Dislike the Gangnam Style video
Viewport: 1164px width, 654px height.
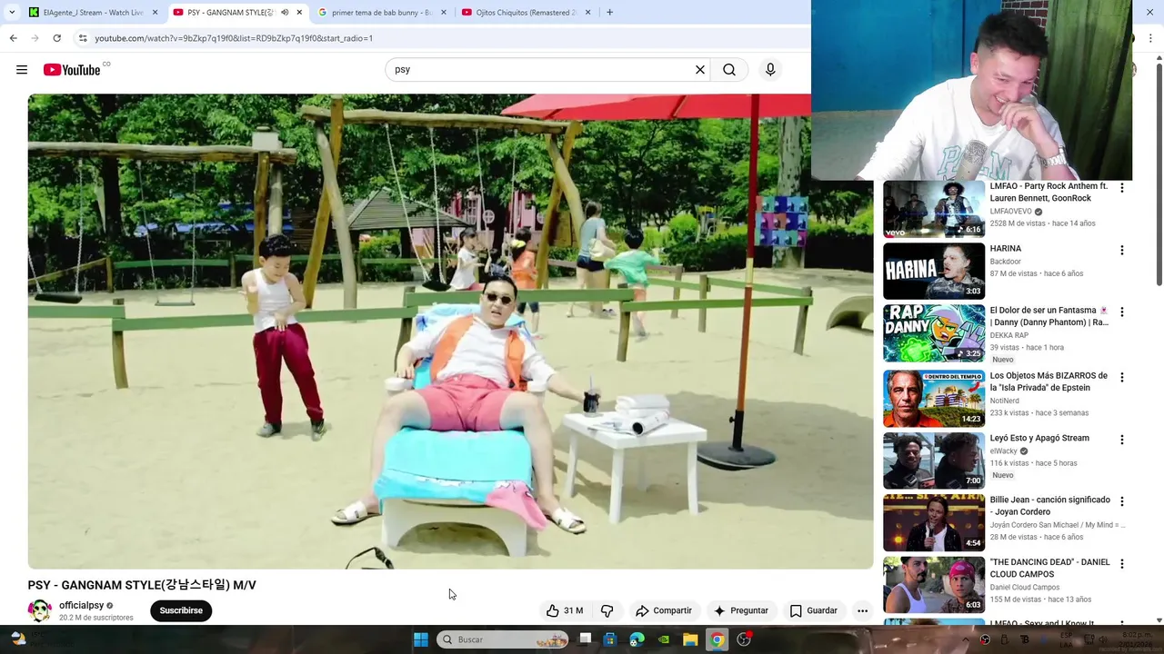tap(607, 610)
